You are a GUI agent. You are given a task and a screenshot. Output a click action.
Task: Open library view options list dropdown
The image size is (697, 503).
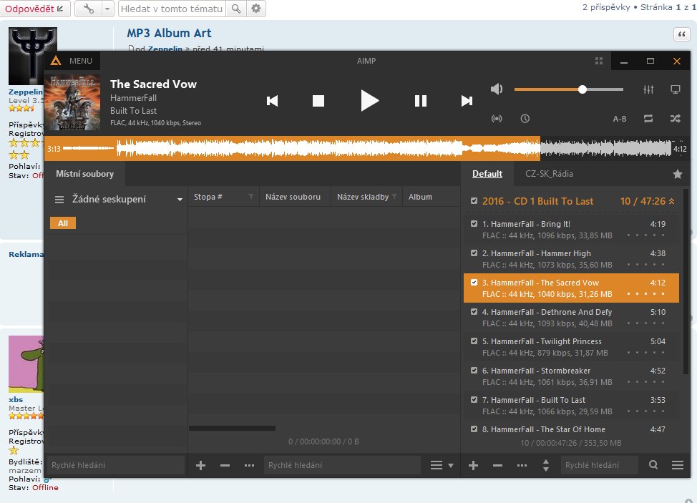[x=442, y=465]
